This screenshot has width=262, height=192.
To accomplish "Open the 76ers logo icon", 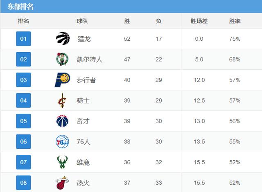I will click(x=62, y=141).
